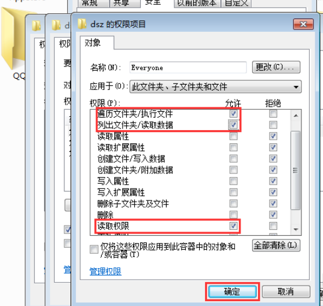Open the 管理权限 link
Viewport: 323px width, 306px height.
coord(105,271)
